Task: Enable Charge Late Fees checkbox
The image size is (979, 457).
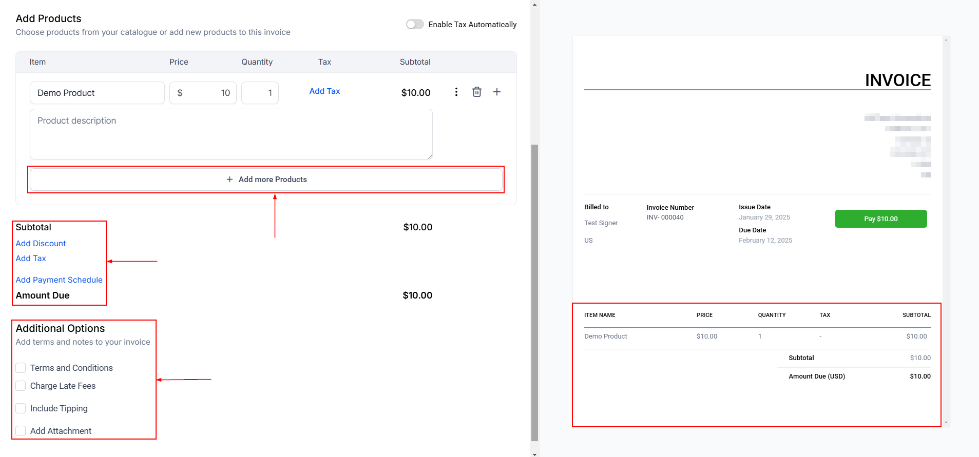Action: [21, 386]
